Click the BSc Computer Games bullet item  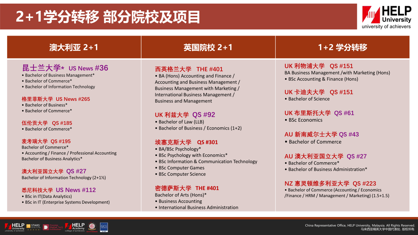[181, 168]
